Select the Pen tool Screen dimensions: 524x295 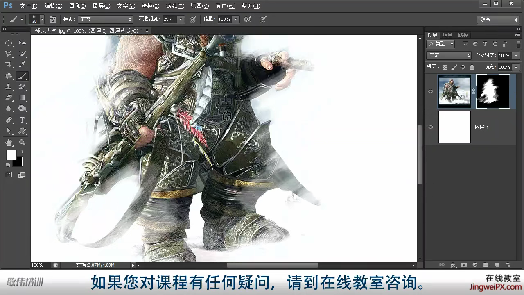pyautogui.click(x=9, y=120)
